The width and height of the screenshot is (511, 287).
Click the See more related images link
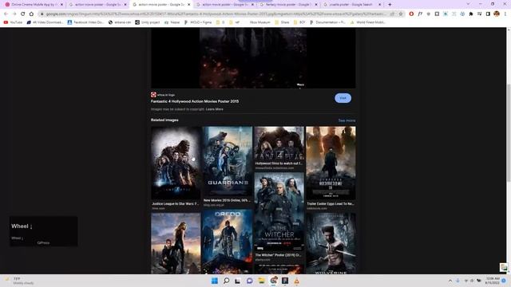point(347,120)
